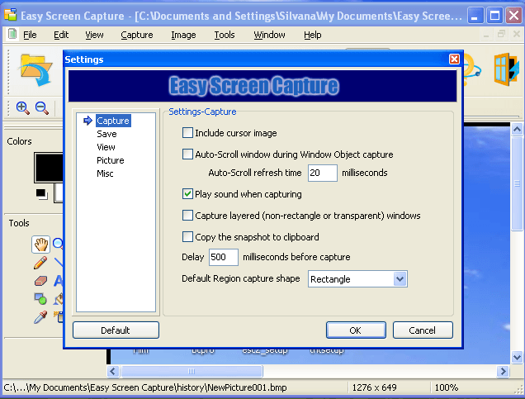Viewport: 525px width, 399px height.
Task: Select Capture in settings category list
Action: pyautogui.click(x=113, y=121)
